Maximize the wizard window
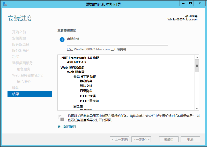This screenshot has width=207, height=147. coord(190,3)
